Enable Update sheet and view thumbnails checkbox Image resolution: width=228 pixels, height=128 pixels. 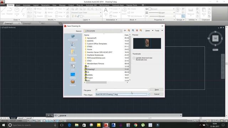134,58
